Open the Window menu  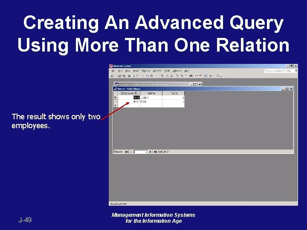point(177,71)
